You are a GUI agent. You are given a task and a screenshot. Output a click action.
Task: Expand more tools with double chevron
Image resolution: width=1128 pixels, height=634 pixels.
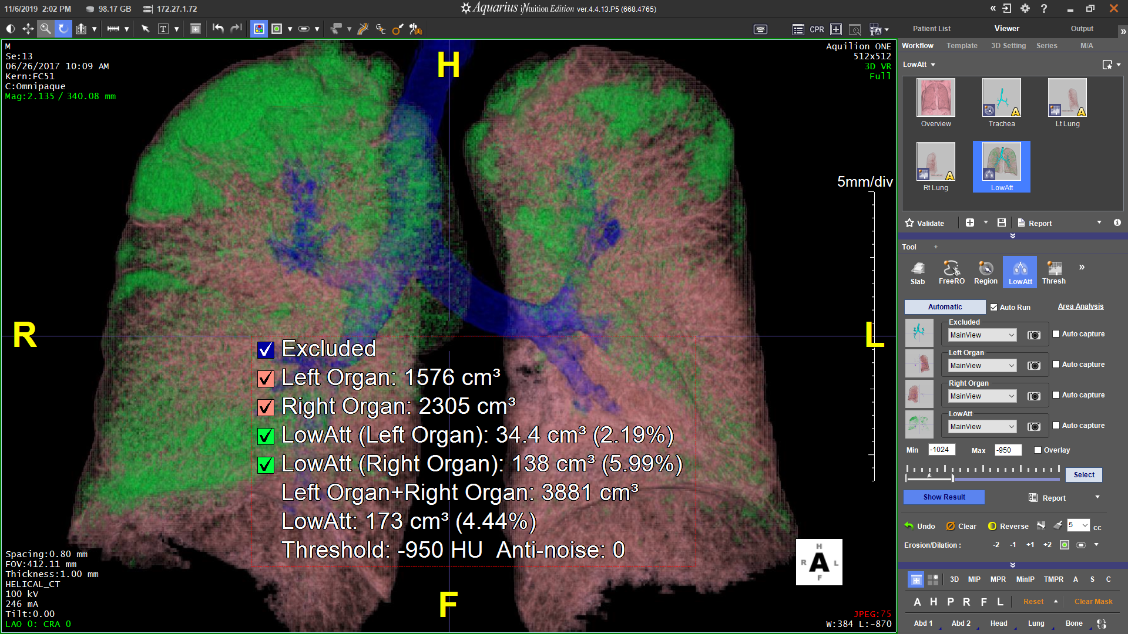pyautogui.click(x=1082, y=267)
